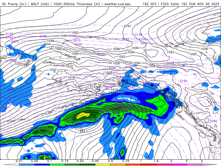The height and width of the screenshot is (166, 221).
Task: Click the 994 isobar label
Action: 51,127
